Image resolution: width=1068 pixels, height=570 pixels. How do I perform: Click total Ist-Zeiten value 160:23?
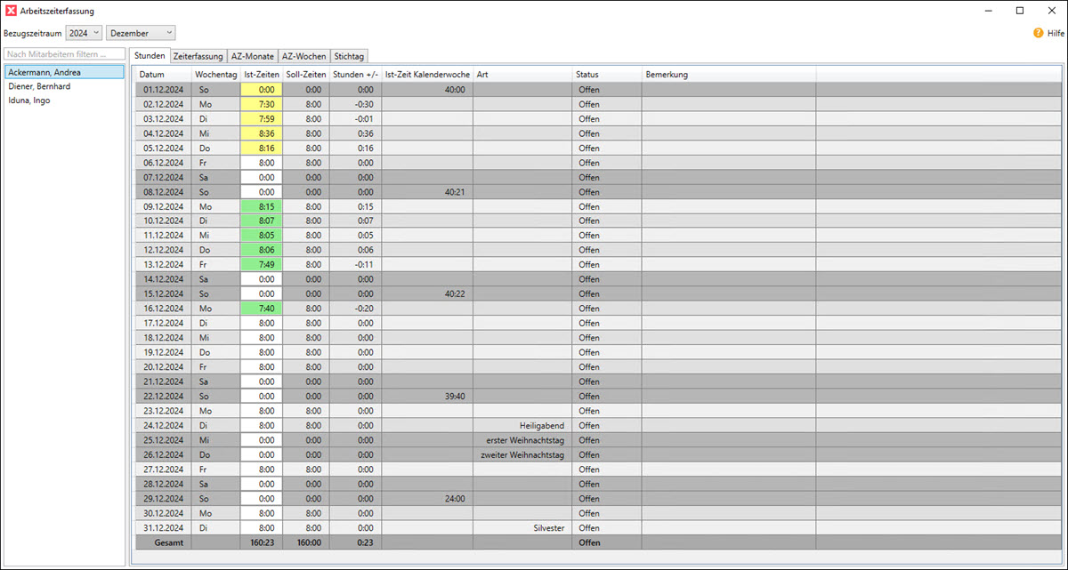(x=263, y=542)
